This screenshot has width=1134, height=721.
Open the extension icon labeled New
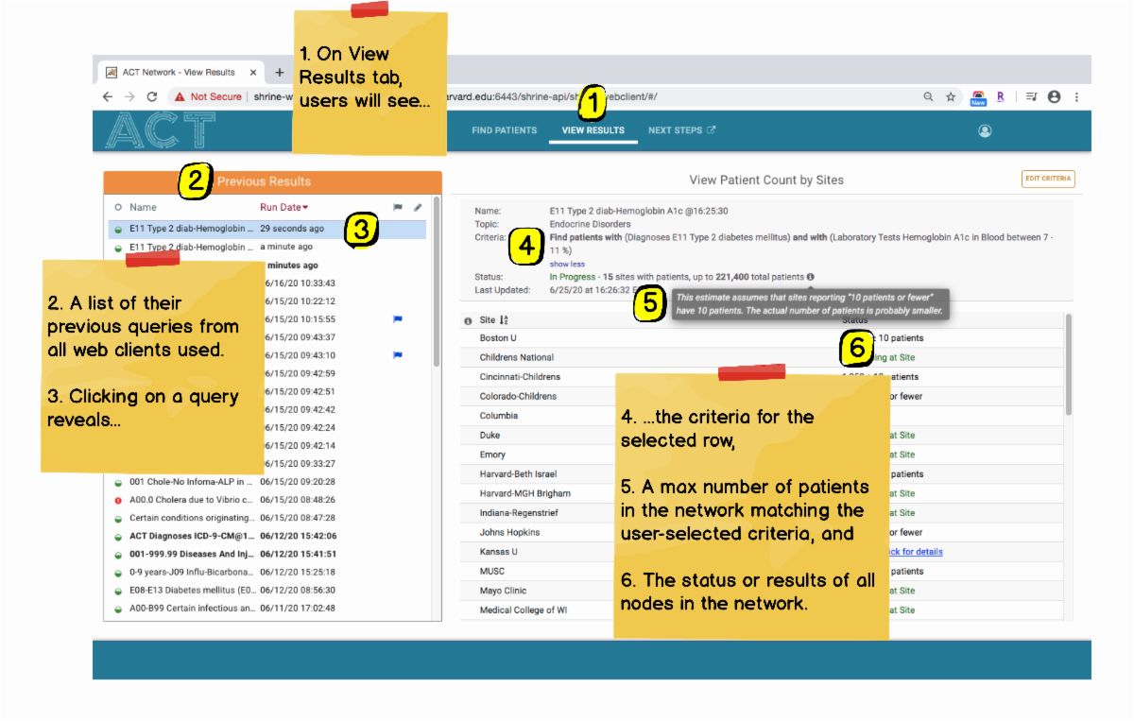click(x=978, y=97)
